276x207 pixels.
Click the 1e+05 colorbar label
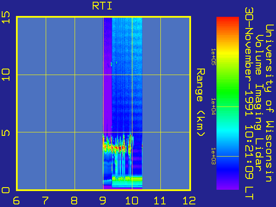(x=213, y=57)
